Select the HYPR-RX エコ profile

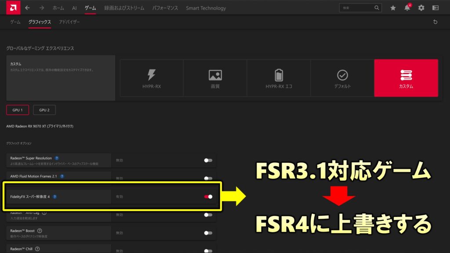(279, 78)
